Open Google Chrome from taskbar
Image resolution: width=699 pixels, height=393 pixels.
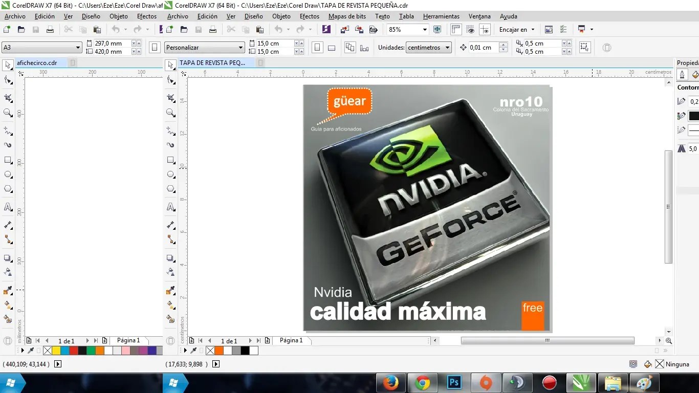coord(423,383)
